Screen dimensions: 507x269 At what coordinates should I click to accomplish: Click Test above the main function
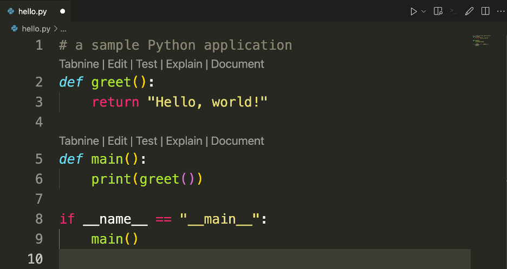(x=146, y=141)
